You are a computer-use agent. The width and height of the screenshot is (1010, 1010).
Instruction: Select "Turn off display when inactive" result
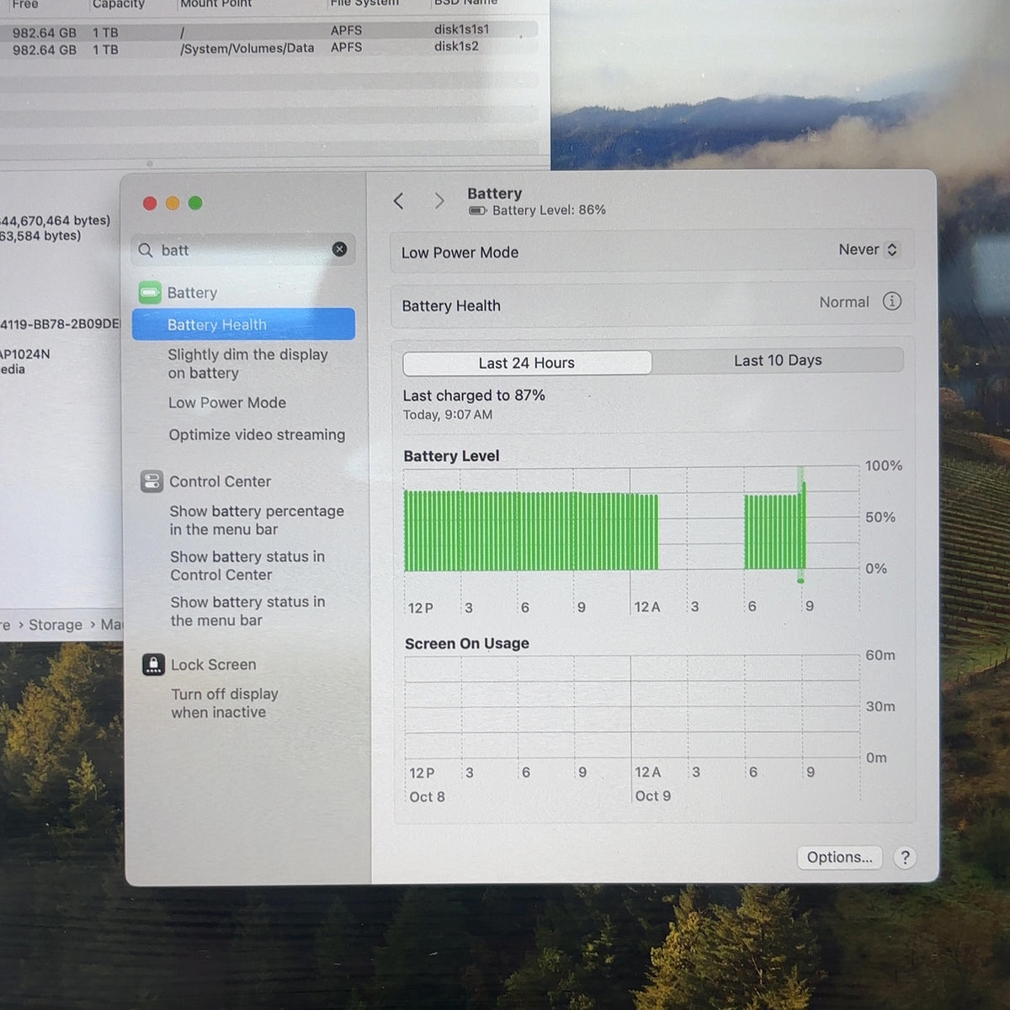pos(225,703)
